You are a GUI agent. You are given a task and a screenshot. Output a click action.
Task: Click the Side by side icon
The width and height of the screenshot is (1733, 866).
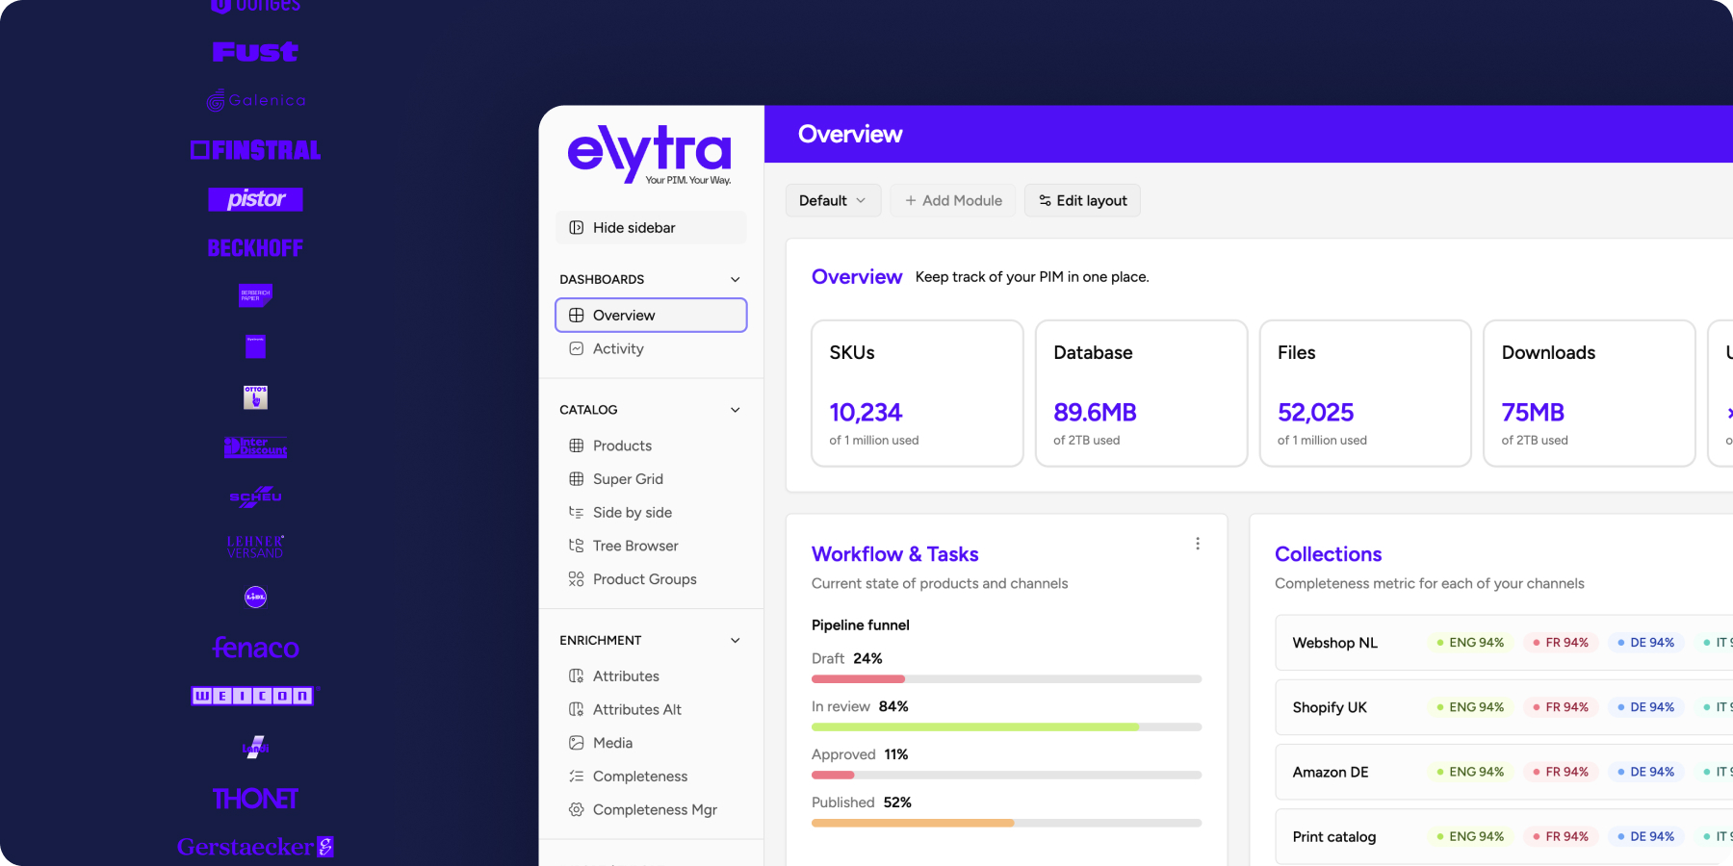(576, 513)
